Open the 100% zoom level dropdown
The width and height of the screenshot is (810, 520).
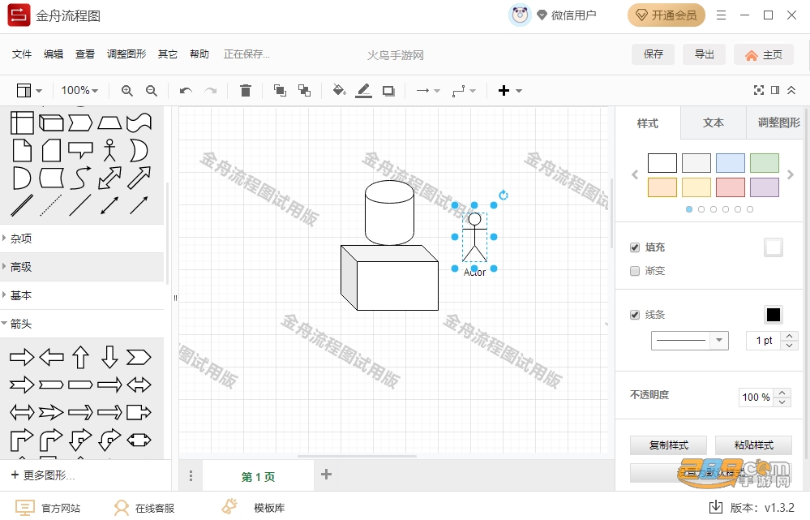click(x=79, y=91)
